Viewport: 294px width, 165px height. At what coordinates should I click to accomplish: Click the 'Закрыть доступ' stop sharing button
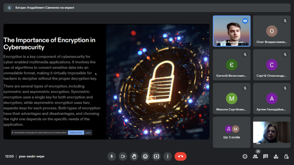coord(76,133)
